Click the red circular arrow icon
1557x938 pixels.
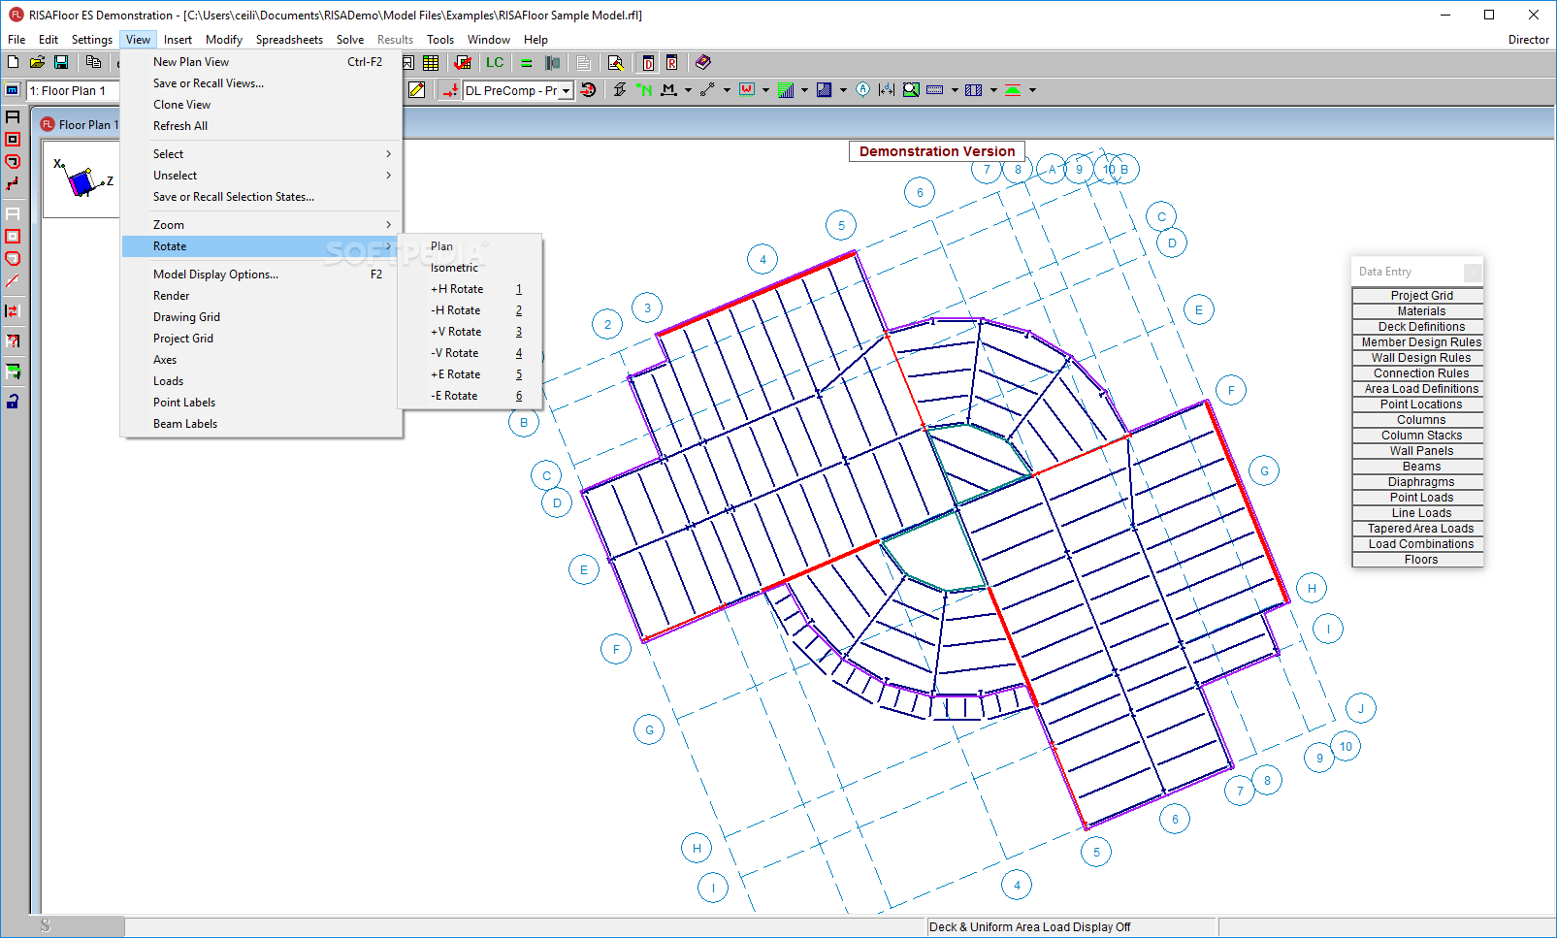click(x=588, y=90)
